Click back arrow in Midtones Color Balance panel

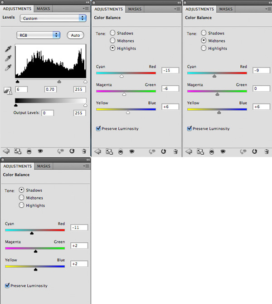point(189,152)
